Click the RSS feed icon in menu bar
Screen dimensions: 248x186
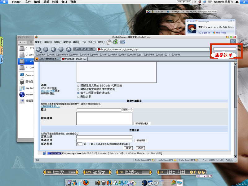coord(122,42)
